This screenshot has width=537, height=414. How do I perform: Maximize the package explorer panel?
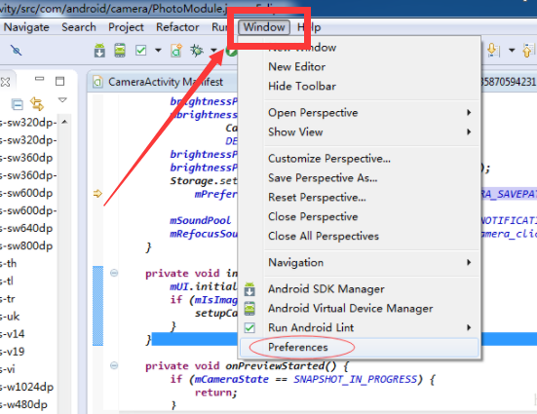point(59,81)
